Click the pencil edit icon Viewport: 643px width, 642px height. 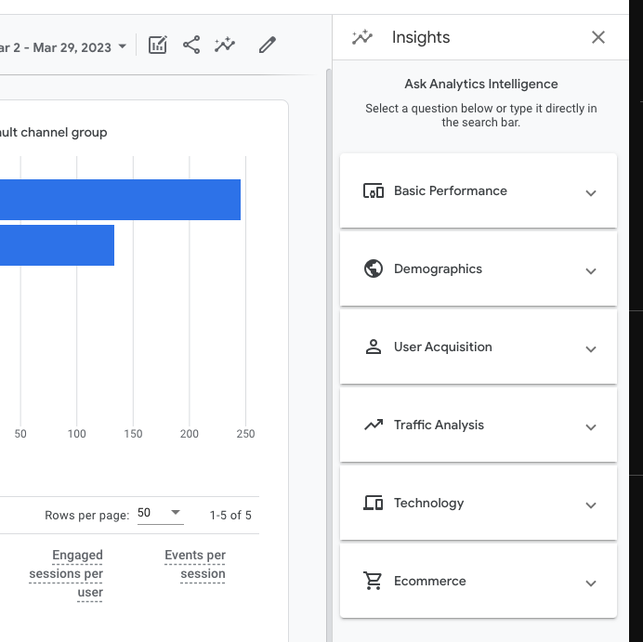268,45
